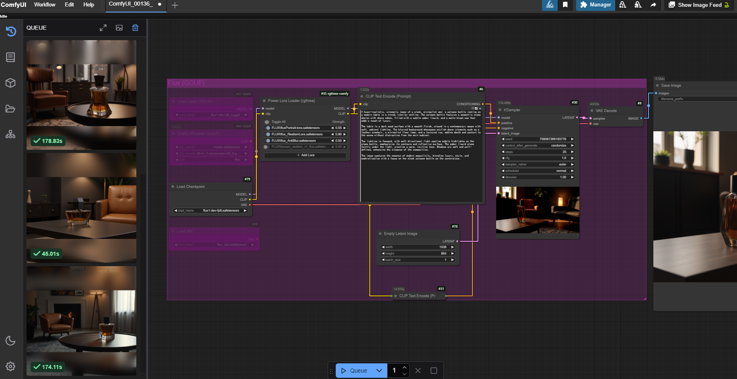Increase queue batch count with up arrow

pos(404,367)
